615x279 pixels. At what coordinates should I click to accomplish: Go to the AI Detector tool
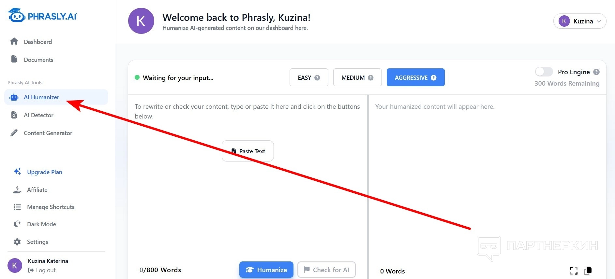click(38, 115)
